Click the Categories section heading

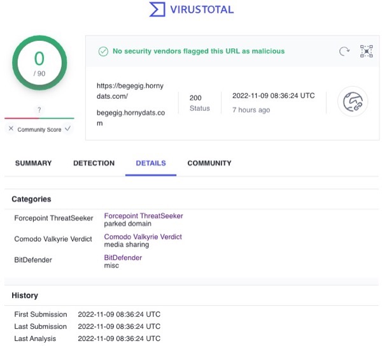click(x=31, y=199)
